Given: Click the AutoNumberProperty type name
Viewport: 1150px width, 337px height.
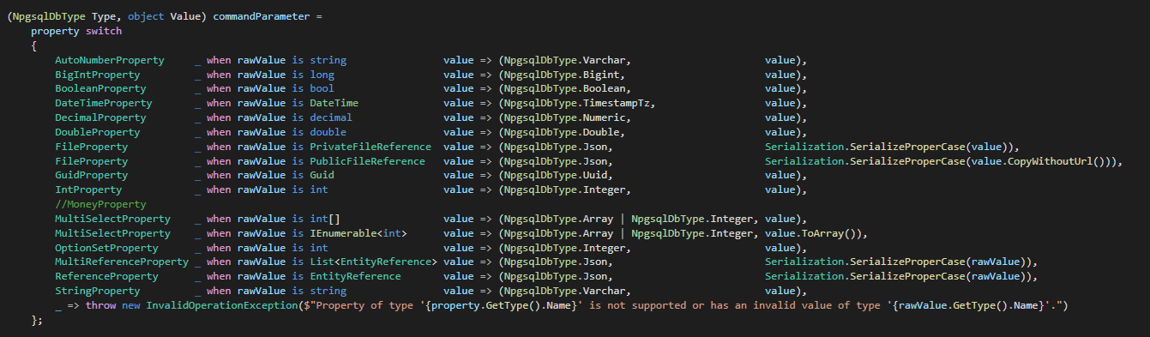Looking at the screenshot, I should 110,60.
